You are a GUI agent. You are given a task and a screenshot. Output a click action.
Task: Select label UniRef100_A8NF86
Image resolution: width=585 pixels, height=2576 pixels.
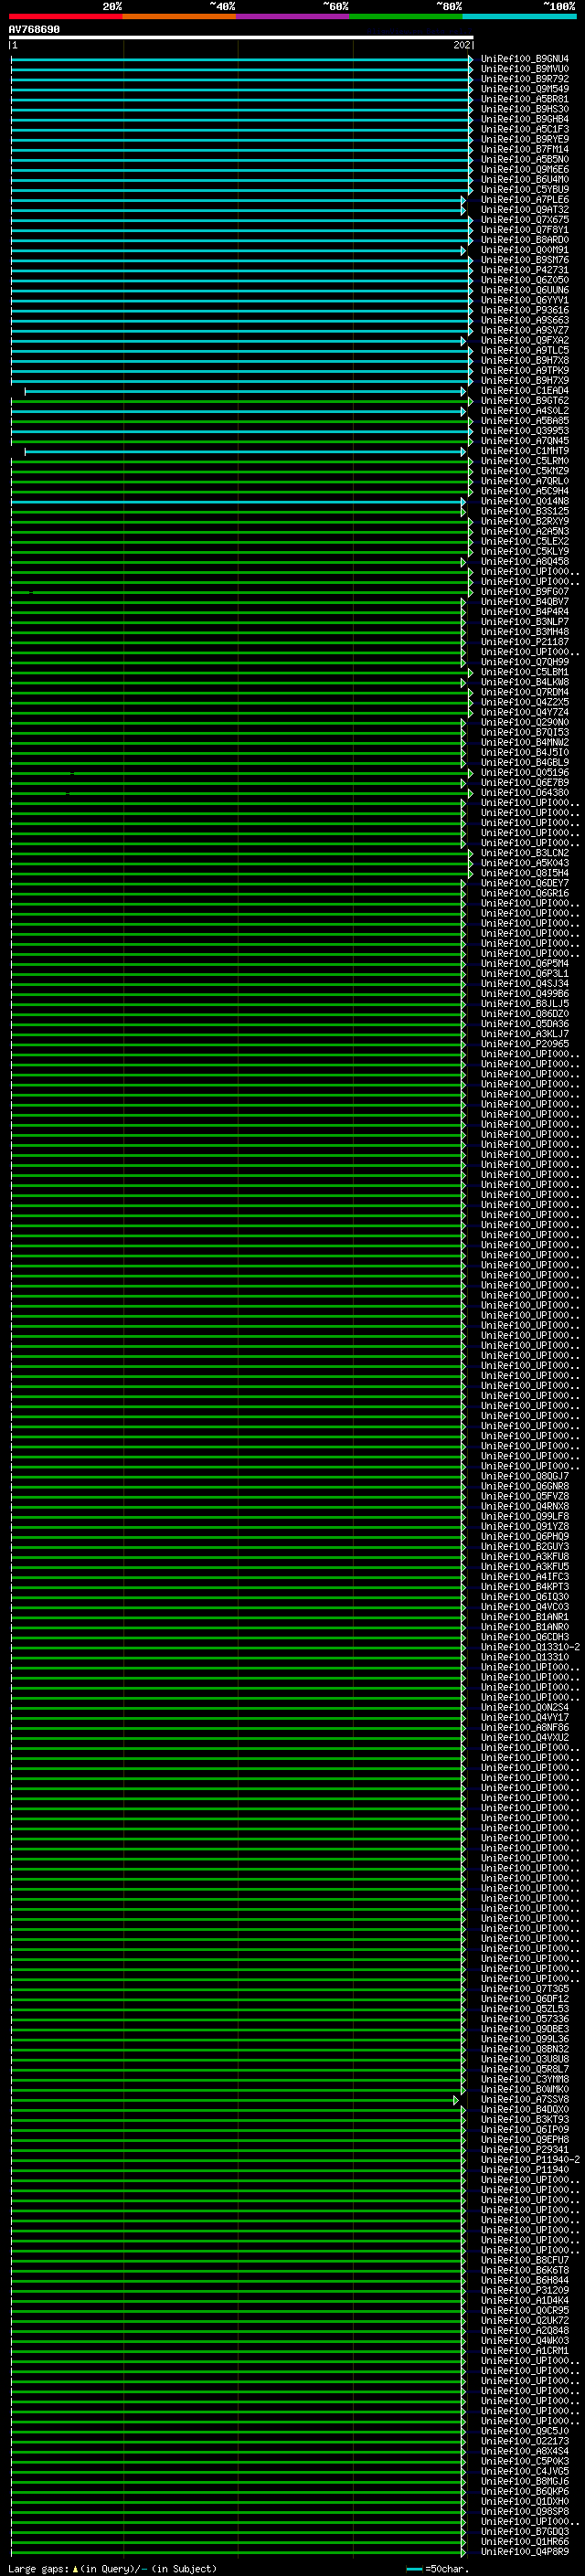pyautogui.click(x=525, y=1728)
